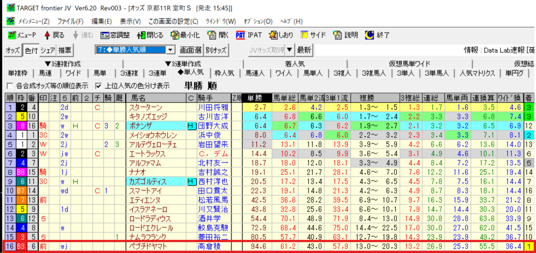Enable 各合成オッズ等の順位表示 checkbox
This screenshot has height=253, width=536.
[9, 86]
